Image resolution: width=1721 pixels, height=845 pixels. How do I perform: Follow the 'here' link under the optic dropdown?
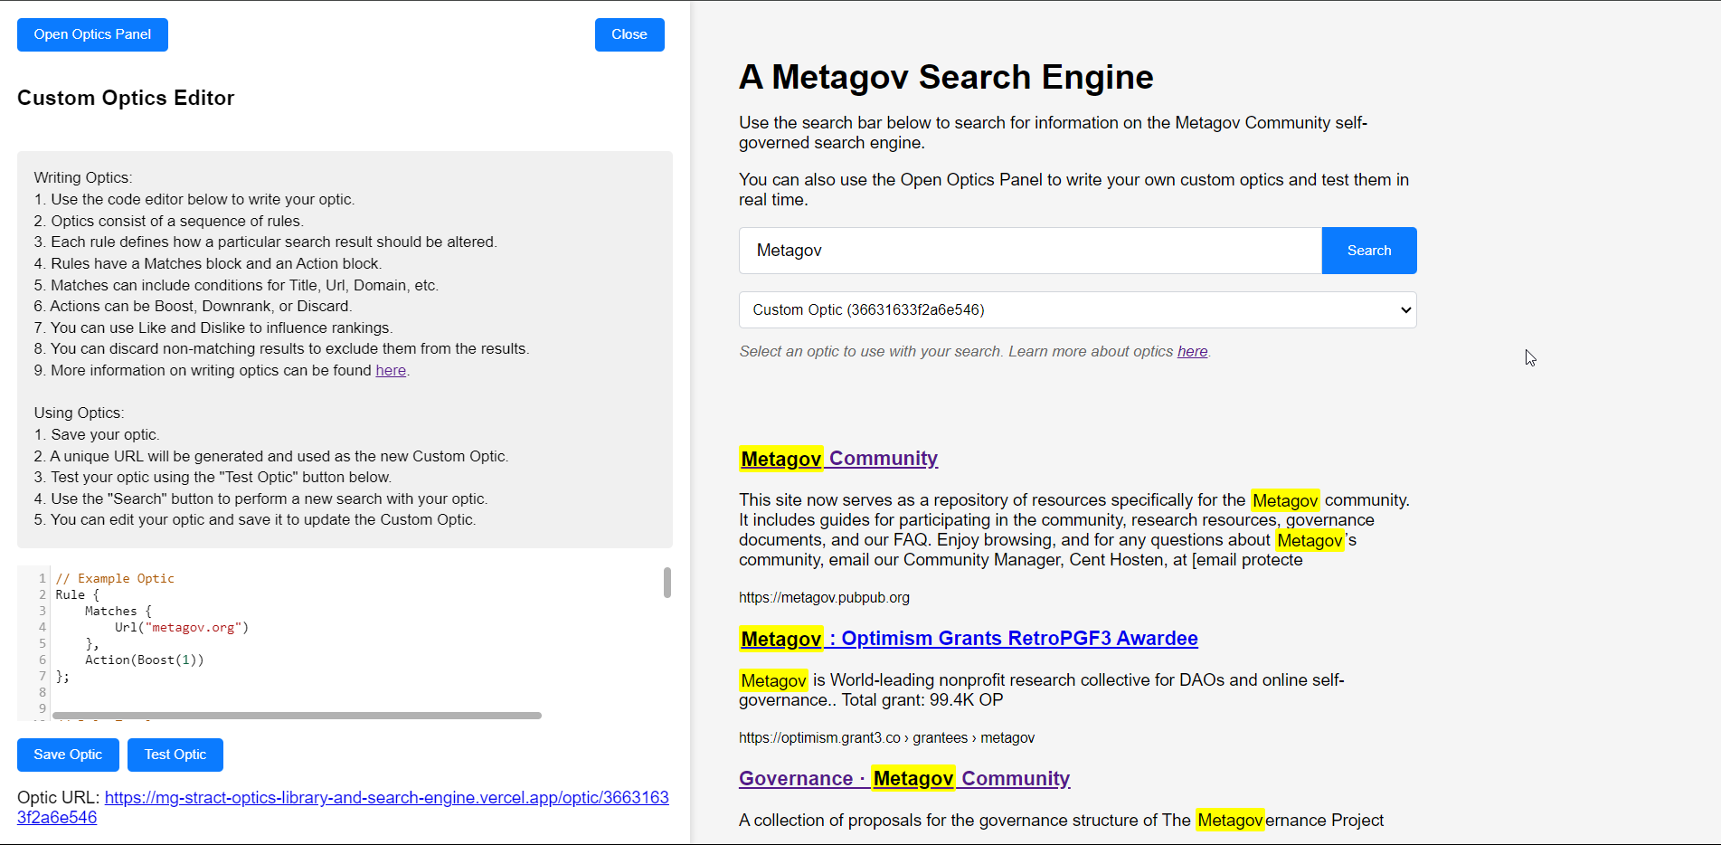pyautogui.click(x=1192, y=351)
